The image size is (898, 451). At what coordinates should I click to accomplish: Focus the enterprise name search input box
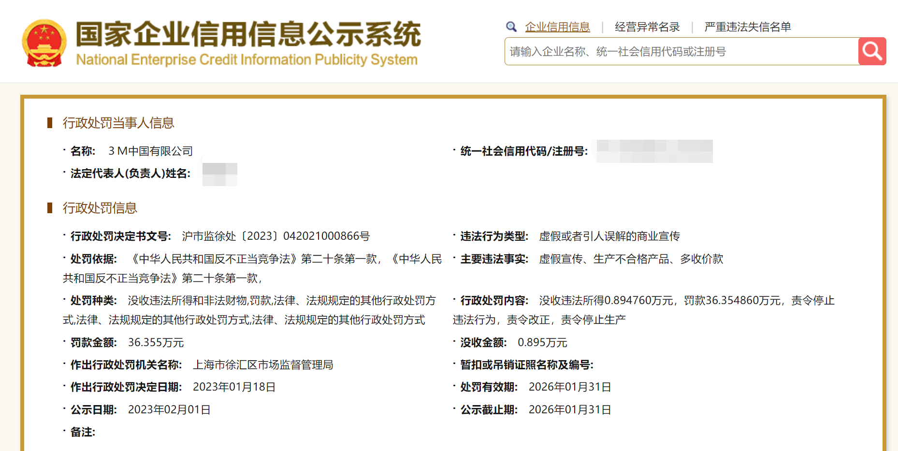pyautogui.click(x=681, y=52)
